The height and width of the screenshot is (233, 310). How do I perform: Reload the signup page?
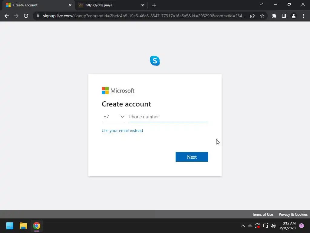(x=26, y=16)
